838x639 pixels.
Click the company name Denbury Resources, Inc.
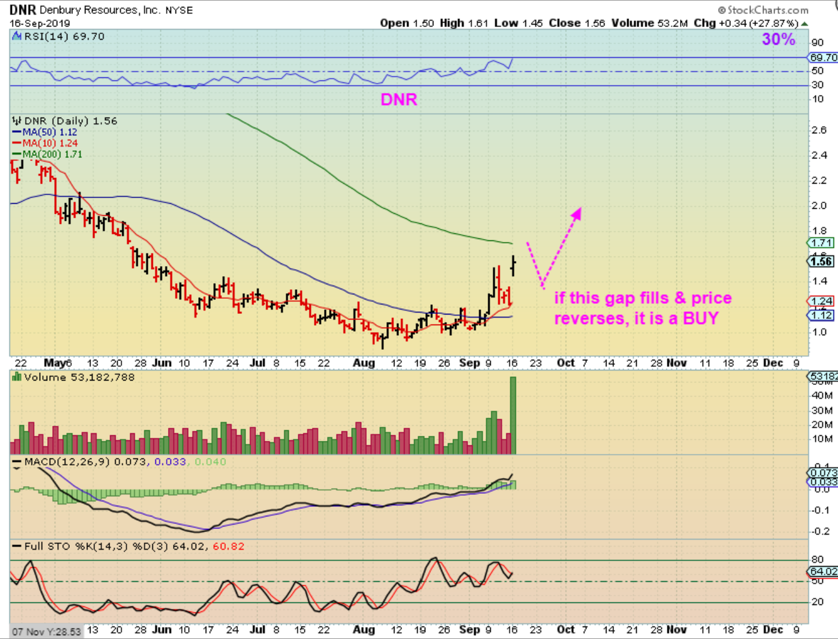[x=99, y=10]
